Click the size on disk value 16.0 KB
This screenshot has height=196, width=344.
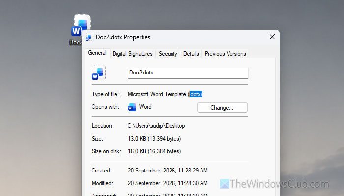coord(154,151)
